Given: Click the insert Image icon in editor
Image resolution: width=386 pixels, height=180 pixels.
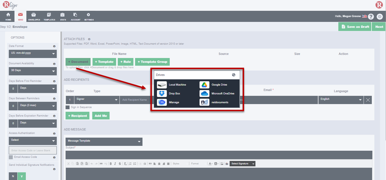Looking at the screenshot, I should (222, 164).
